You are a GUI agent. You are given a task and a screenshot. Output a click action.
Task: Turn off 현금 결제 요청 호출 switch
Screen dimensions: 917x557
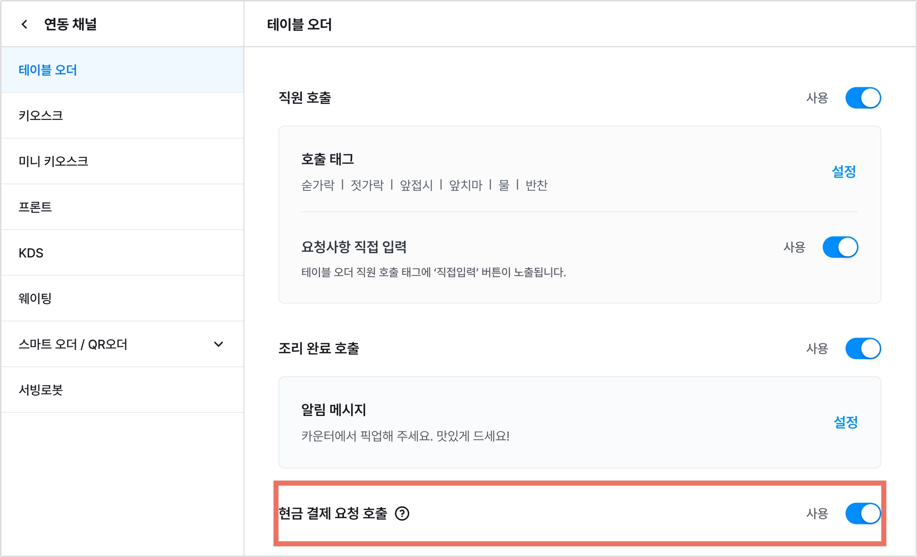click(863, 513)
